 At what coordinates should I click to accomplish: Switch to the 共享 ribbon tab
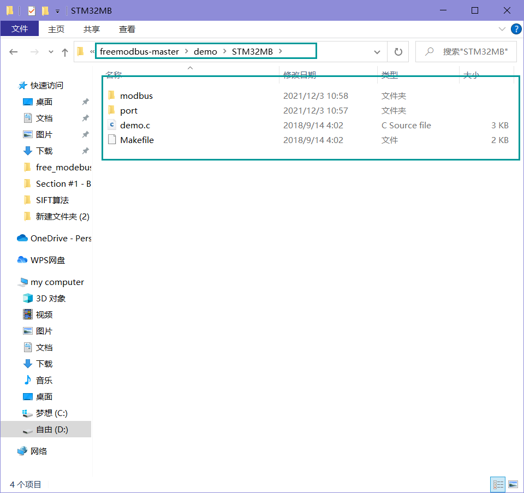coord(92,29)
